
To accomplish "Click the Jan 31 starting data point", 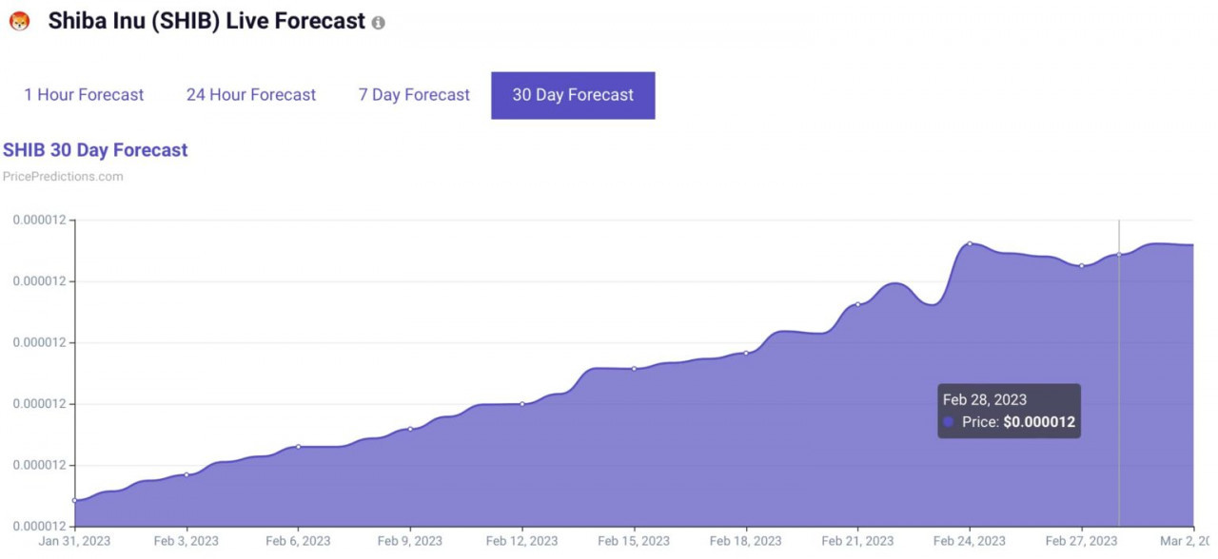I will tap(74, 500).
